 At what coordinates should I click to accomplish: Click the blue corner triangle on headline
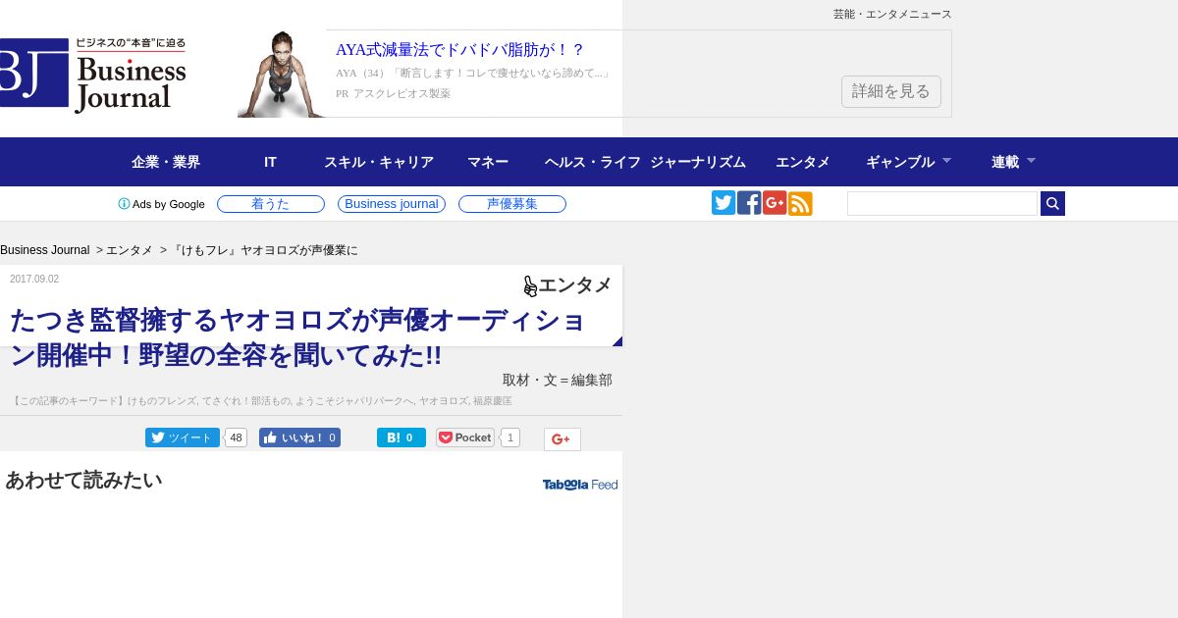click(617, 341)
